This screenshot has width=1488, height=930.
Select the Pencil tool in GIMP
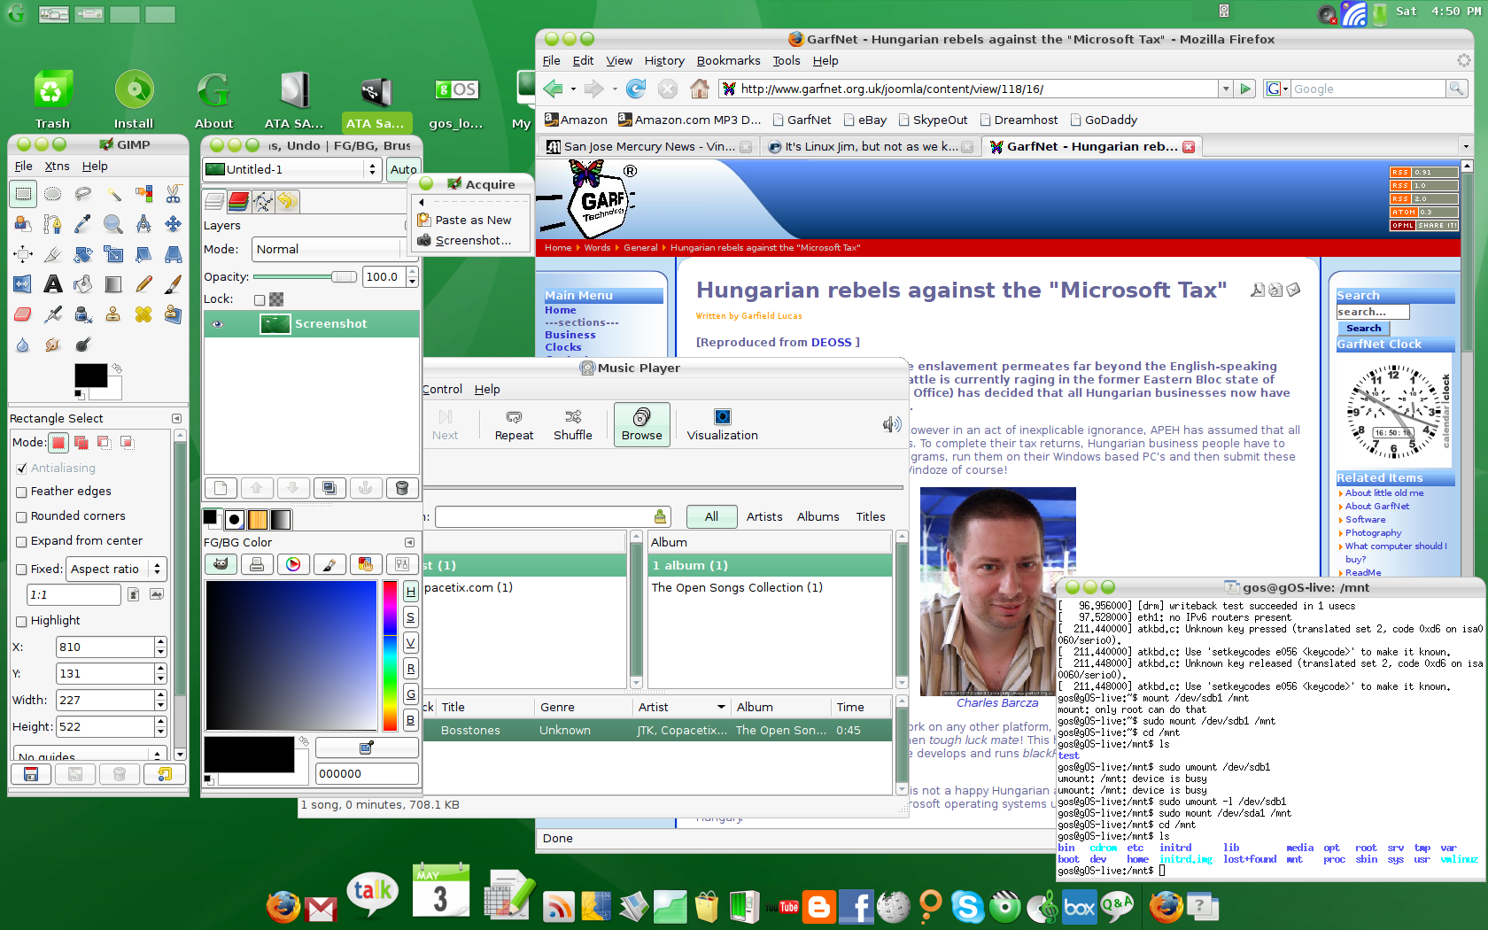[x=143, y=283]
